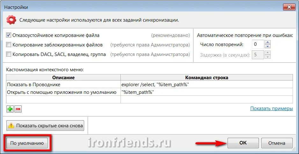Open the Показать примеры link
This screenshot has height=154, width=299.
tap(272, 108)
